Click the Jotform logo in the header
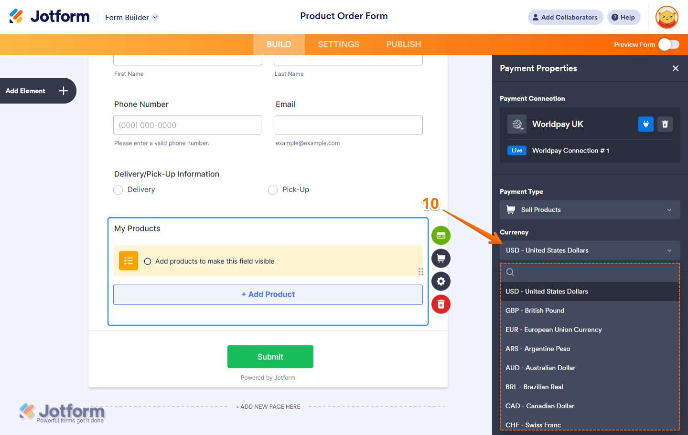688x435 pixels. (50, 16)
